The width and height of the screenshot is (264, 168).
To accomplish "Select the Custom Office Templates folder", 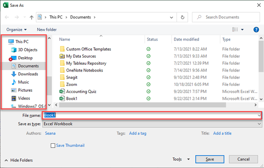I will pos(88,49).
